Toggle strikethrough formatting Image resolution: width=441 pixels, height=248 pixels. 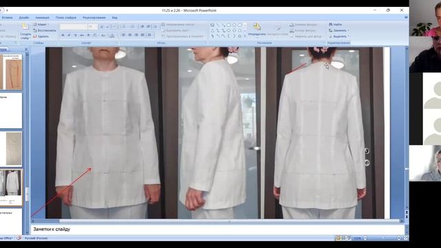click(x=82, y=35)
